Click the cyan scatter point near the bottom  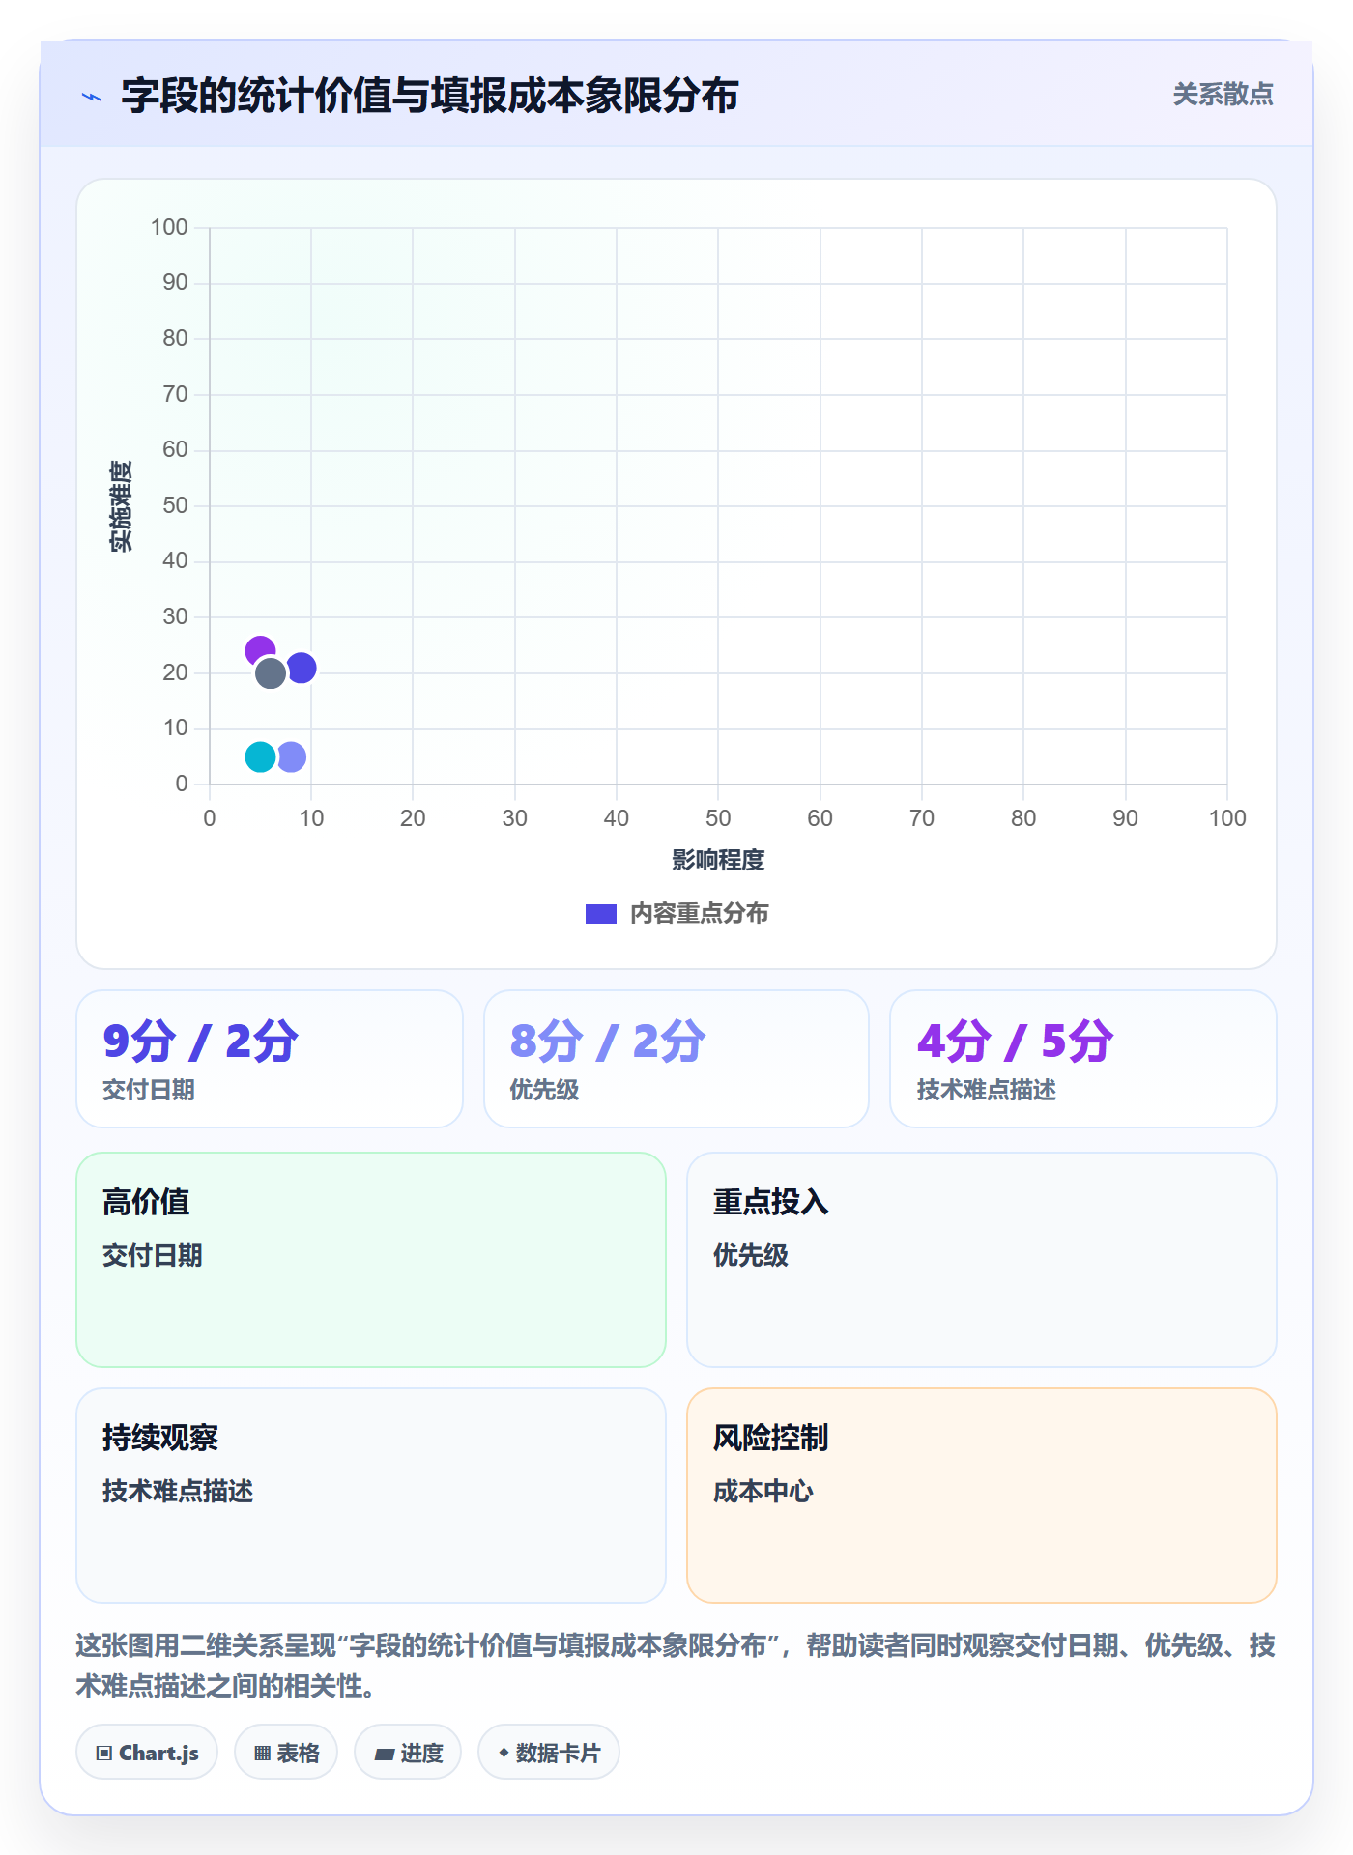click(260, 756)
